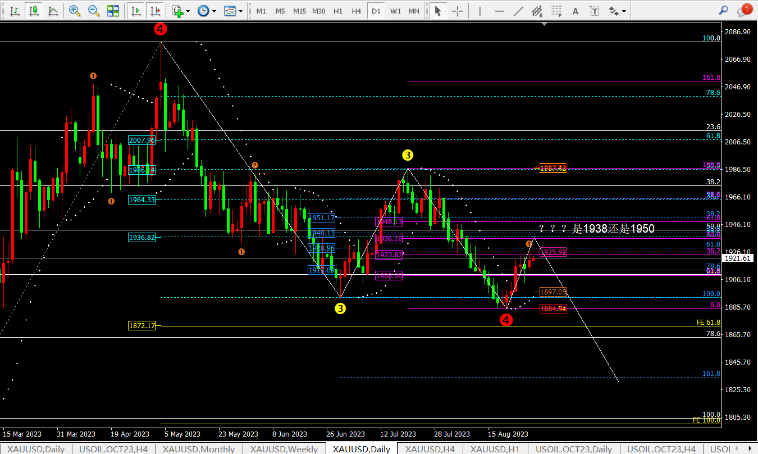Click the magenta 1923.82 label
Image resolution: width=758 pixels, height=454 pixels.
click(389, 255)
